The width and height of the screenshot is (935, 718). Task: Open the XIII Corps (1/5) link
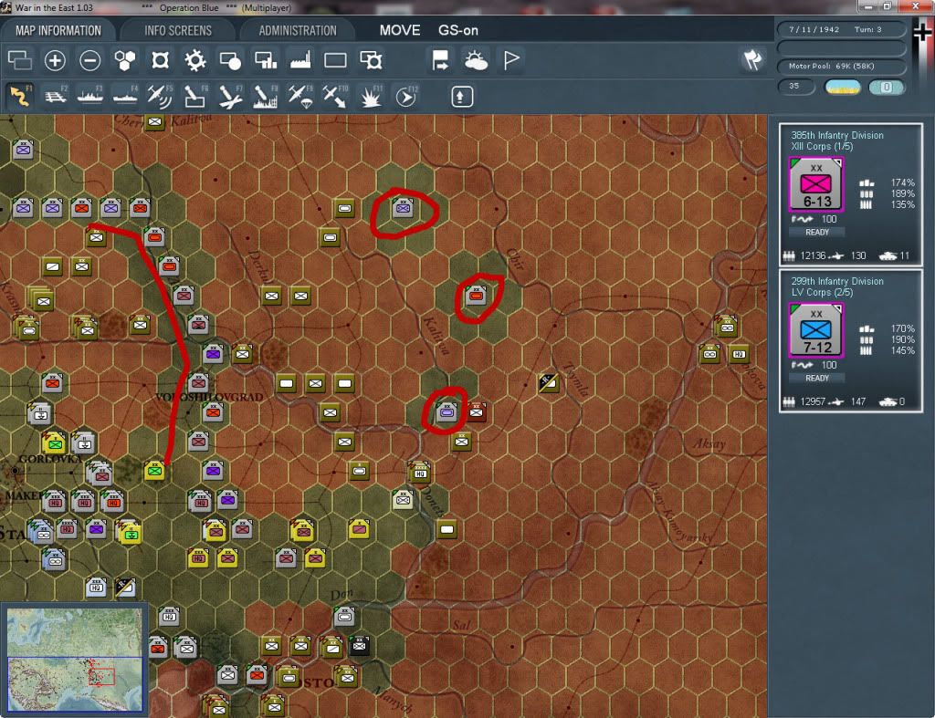point(822,147)
